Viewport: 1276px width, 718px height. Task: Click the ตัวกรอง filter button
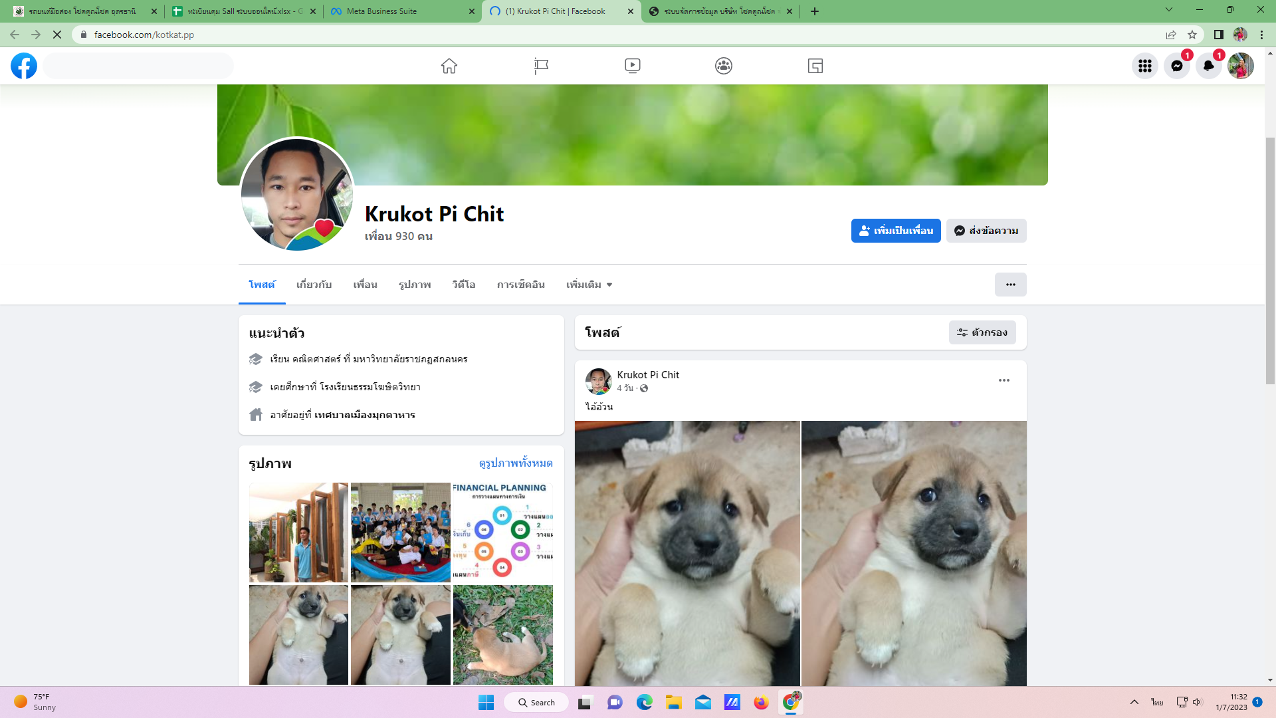click(x=982, y=332)
